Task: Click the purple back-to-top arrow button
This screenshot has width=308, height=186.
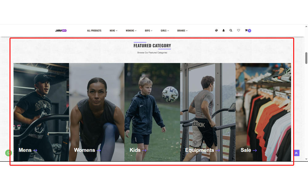Action: (x=296, y=153)
